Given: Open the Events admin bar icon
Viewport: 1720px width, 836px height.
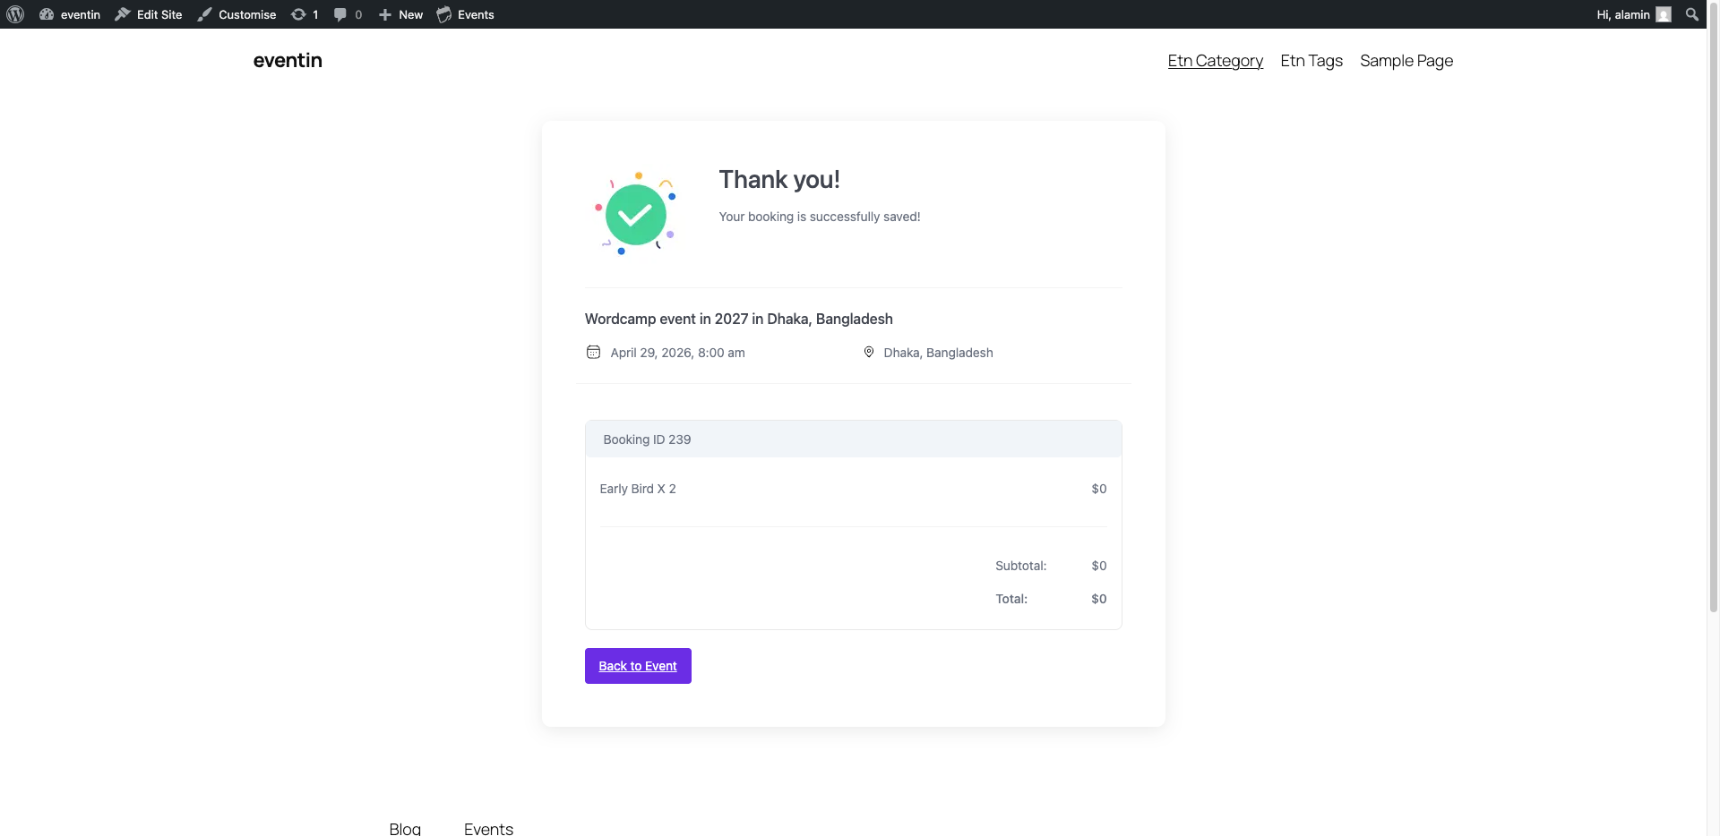Looking at the screenshot, I should coord(443,14).
